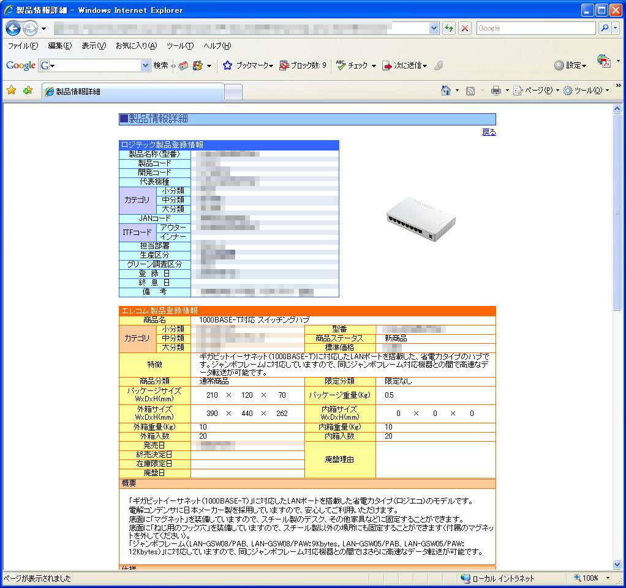The image size is (626, 588).
Task: Click the toolbar overflow chevron at right
Action: (x=619, y=86)
